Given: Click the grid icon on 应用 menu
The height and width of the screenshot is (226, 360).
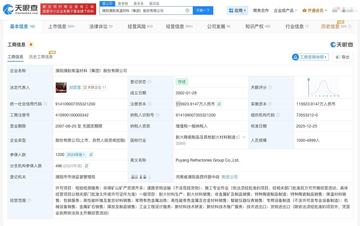Looking at the screenshot, I should [231, 10].
